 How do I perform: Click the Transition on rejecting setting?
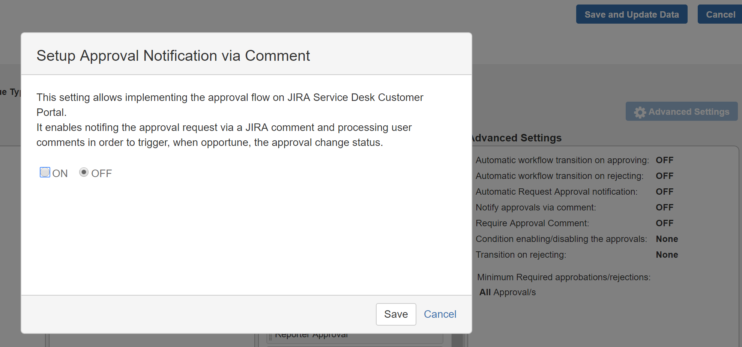pos(521,255)
